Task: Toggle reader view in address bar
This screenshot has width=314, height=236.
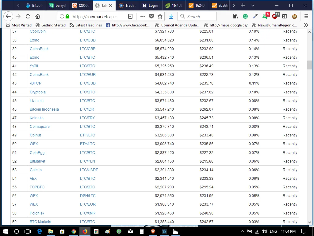Action: (x=130, y=17)
